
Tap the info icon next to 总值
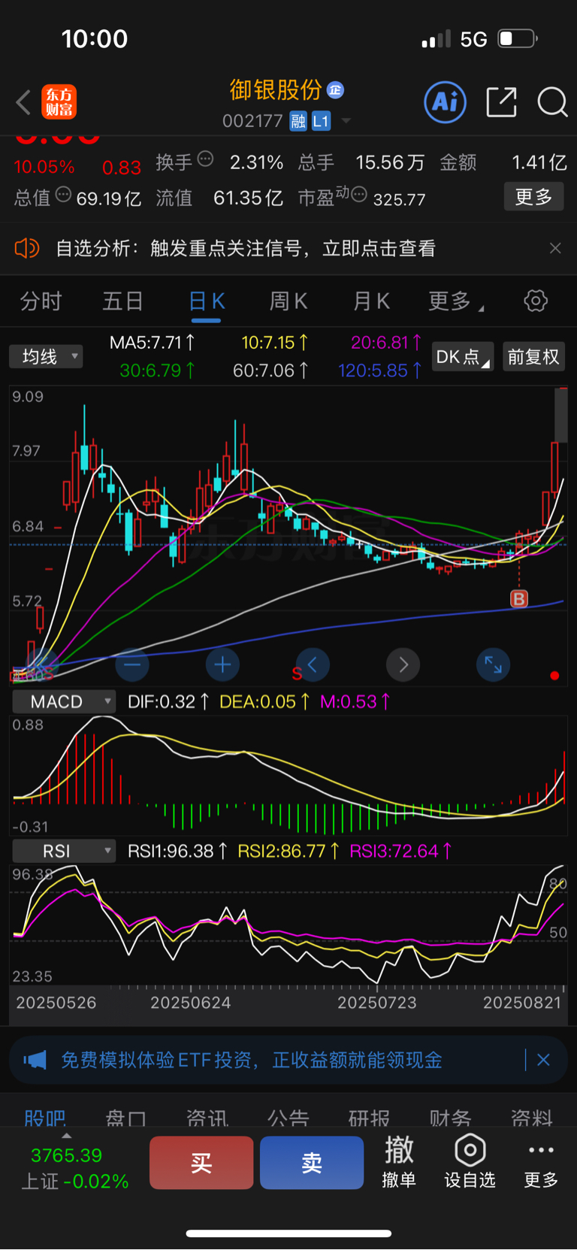63,195
